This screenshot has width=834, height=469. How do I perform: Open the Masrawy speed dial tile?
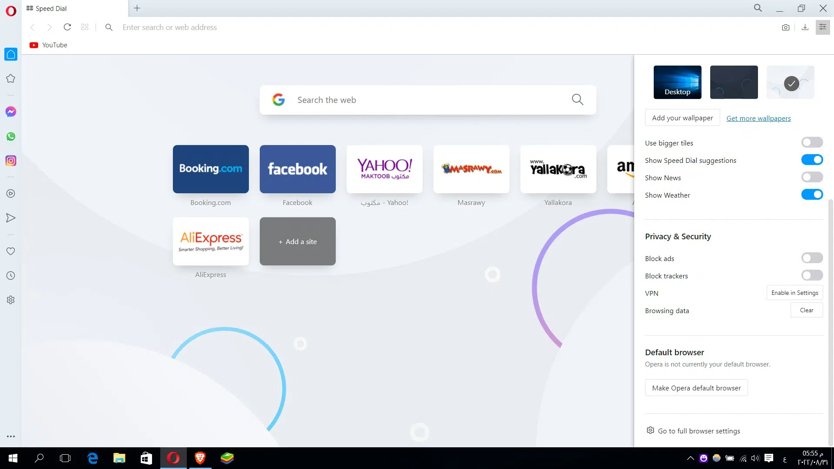click(x=471, y=169)
